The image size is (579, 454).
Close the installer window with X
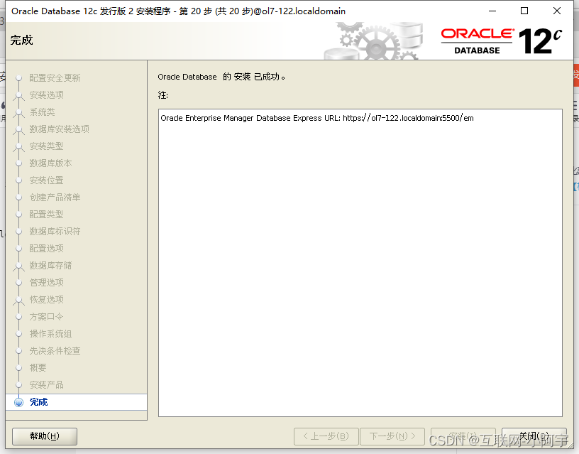[x=557, y=11]
